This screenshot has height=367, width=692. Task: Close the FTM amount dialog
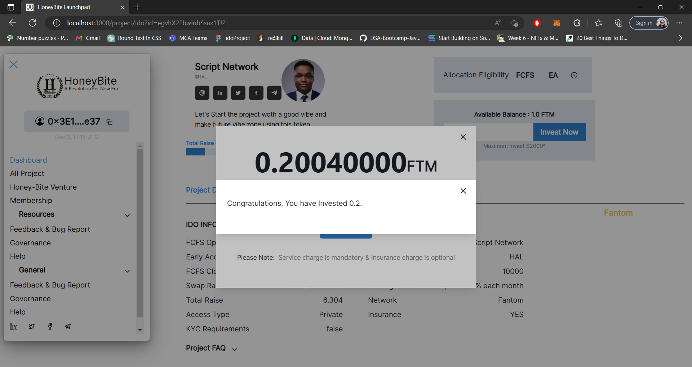(463, 137)
